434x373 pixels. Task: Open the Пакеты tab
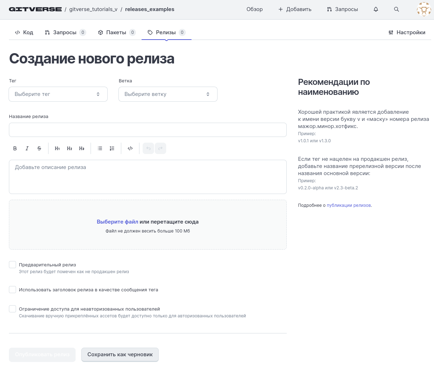[x=117, y=32]
